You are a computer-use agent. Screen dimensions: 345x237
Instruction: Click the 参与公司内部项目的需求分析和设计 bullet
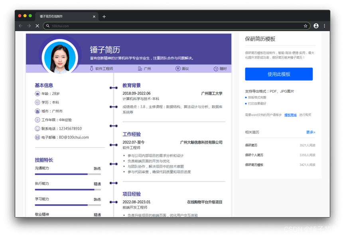pyautogui.click(x=156, y=155)
